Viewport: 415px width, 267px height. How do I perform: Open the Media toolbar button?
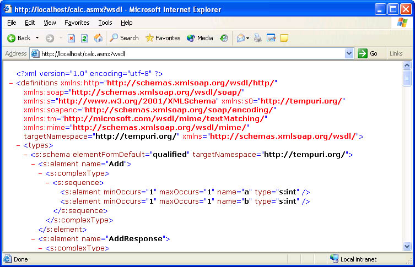(200, 38)
